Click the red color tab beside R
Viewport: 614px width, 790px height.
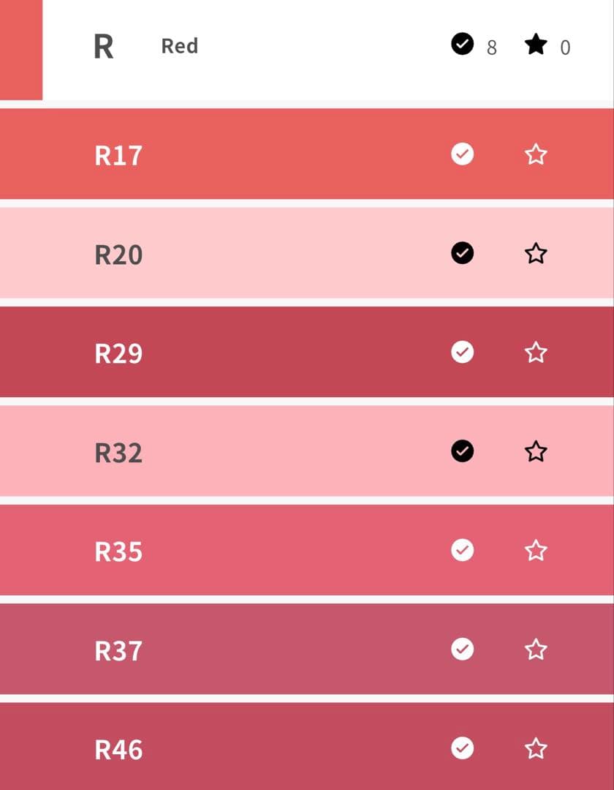click(x=20, y=49)
